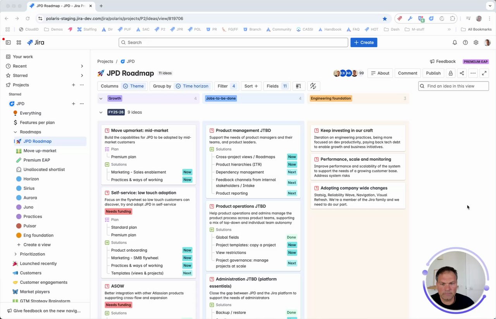Click the Feedback megaphone button
Viewport: 496px width, 319px height.
pos(443,62)
